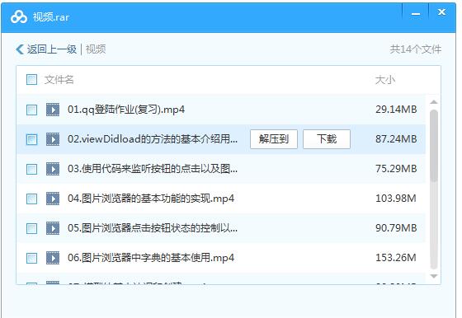Screen dimensions: 462x318
Task: Select file name 04.图片浏览器的基本功能的实现.mp4
Action: 151,199
